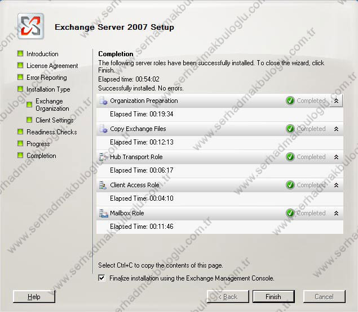Click the Completion page heading

click(116, 54)
